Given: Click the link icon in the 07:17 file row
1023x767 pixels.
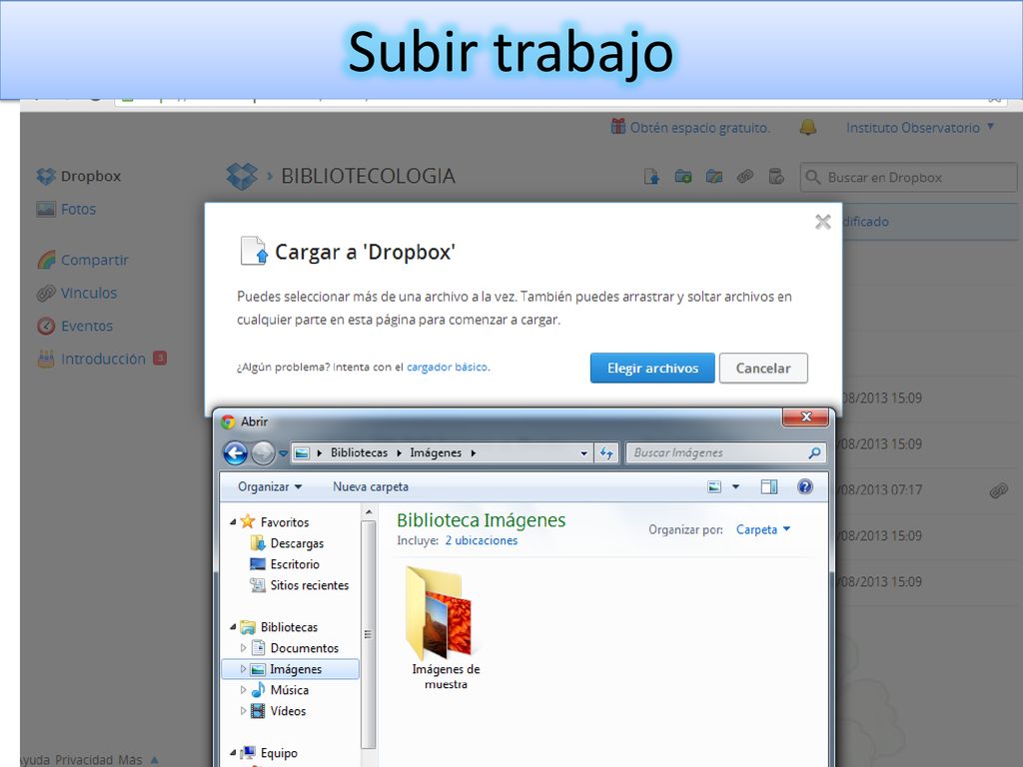Looking at the screenshot, I should coord(999,489).
